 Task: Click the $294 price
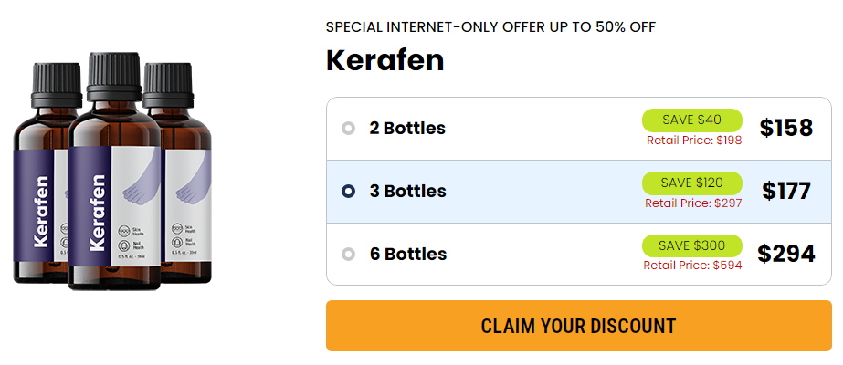tap(786, 255)
